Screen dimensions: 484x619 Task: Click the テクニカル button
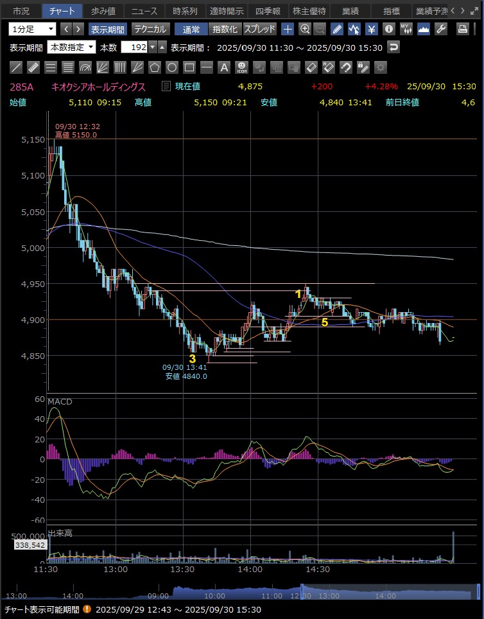click(151, 29)
